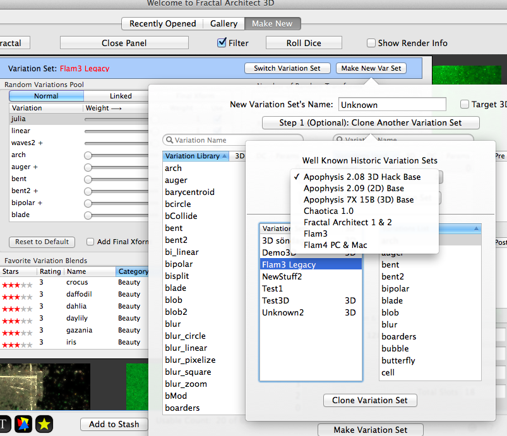Select the Linked pool tab

[x=121, y=96]
